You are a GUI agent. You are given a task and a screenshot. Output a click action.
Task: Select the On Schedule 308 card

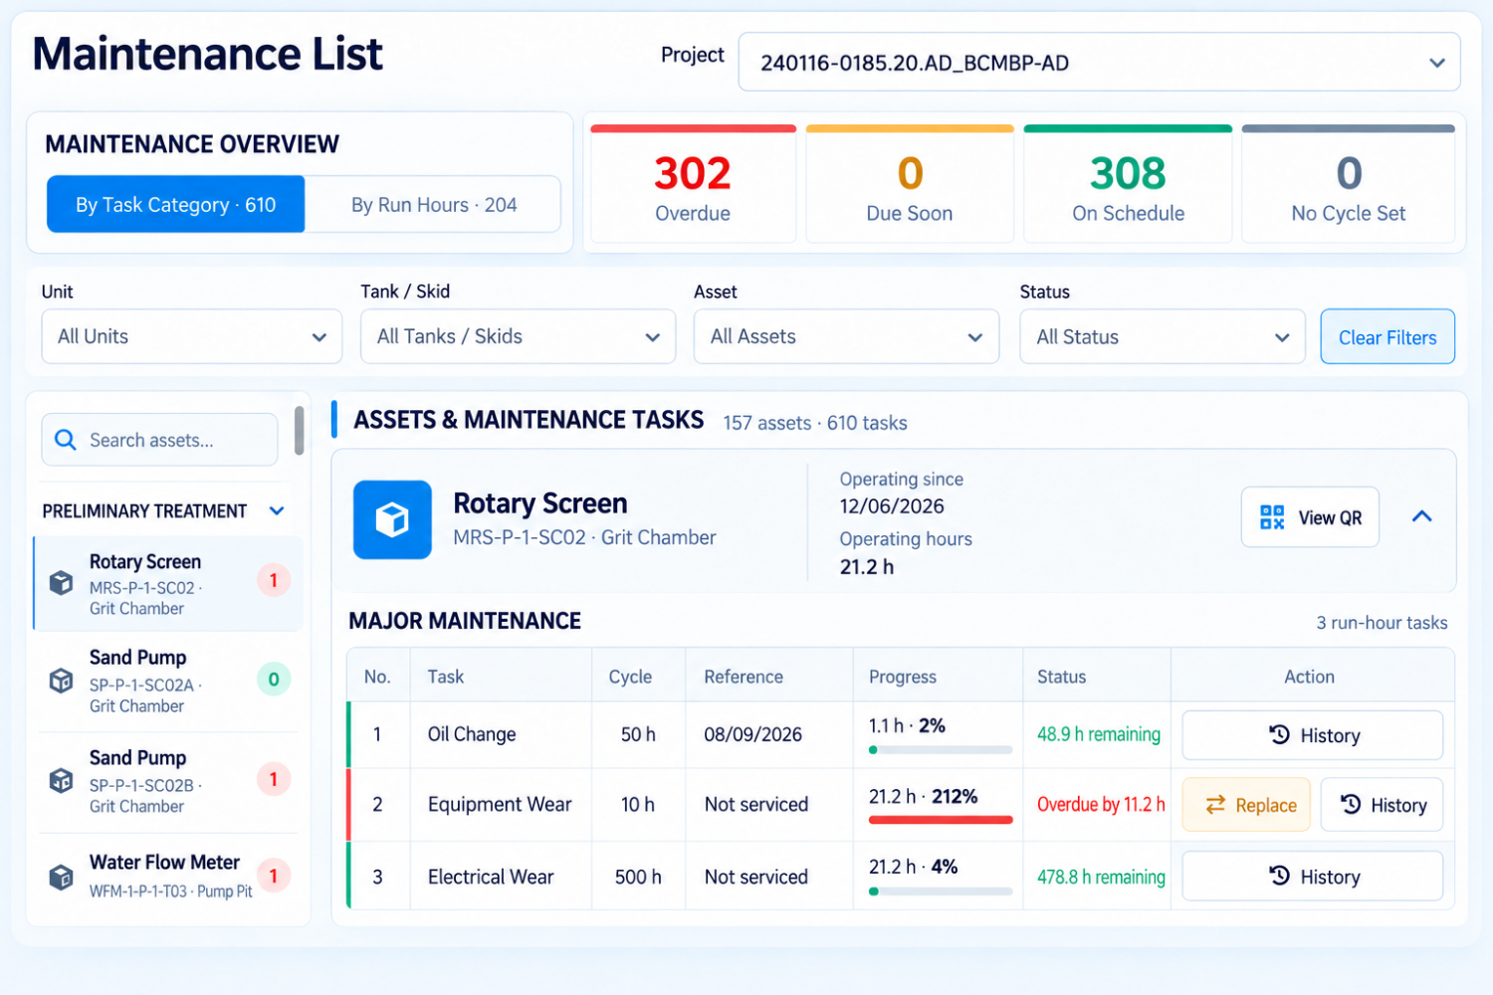1128,184
